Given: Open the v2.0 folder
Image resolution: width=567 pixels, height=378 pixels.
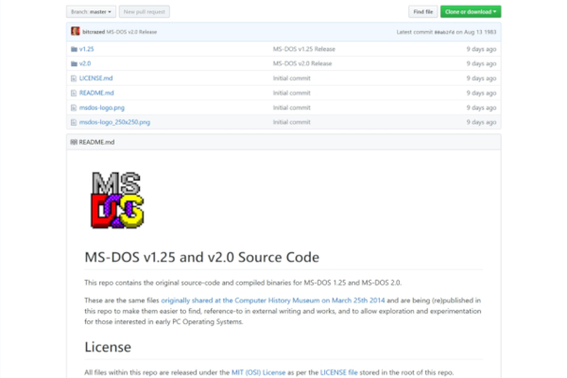Looking at the screenshot, I should coord(85,63).
